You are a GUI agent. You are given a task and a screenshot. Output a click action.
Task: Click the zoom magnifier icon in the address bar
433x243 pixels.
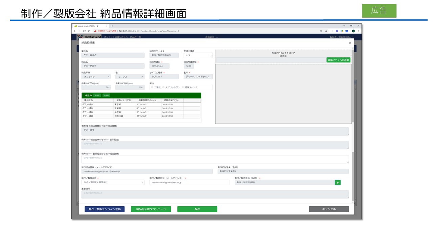[x=321, y=31]
